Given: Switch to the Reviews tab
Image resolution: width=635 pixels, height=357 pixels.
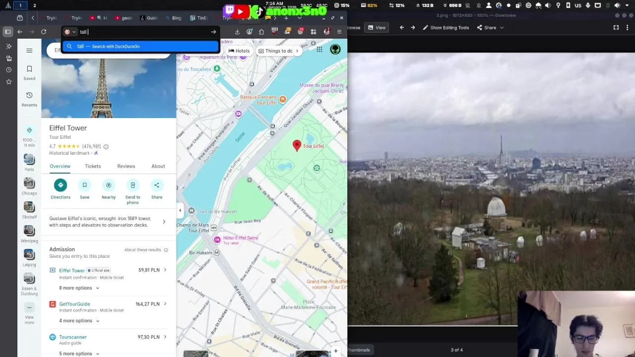Looking at the screenshot, I should (126, 166).
